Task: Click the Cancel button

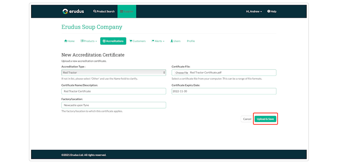Action: 247,119
